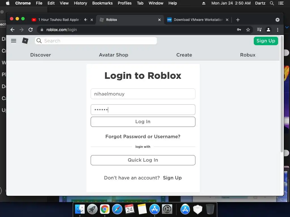Switch to the Download VMware Workstation tab
This screenshot has width=290, height=217.
point(198,20)
